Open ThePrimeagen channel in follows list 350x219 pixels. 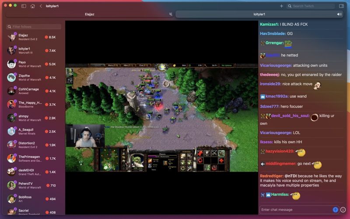(x=34, y=159)
